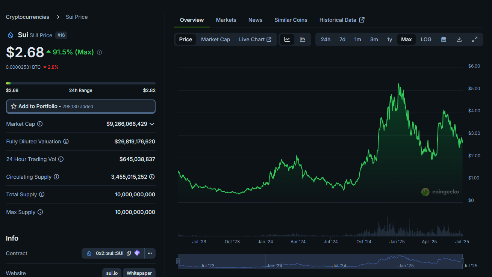Open the three-dots contract menu
492x277 pixels.
point(150,253)
